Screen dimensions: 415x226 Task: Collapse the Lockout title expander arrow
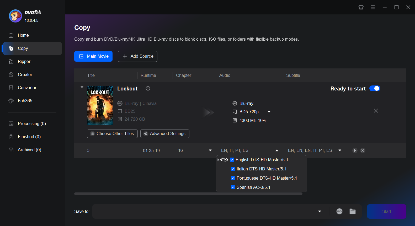pos(82,87)
